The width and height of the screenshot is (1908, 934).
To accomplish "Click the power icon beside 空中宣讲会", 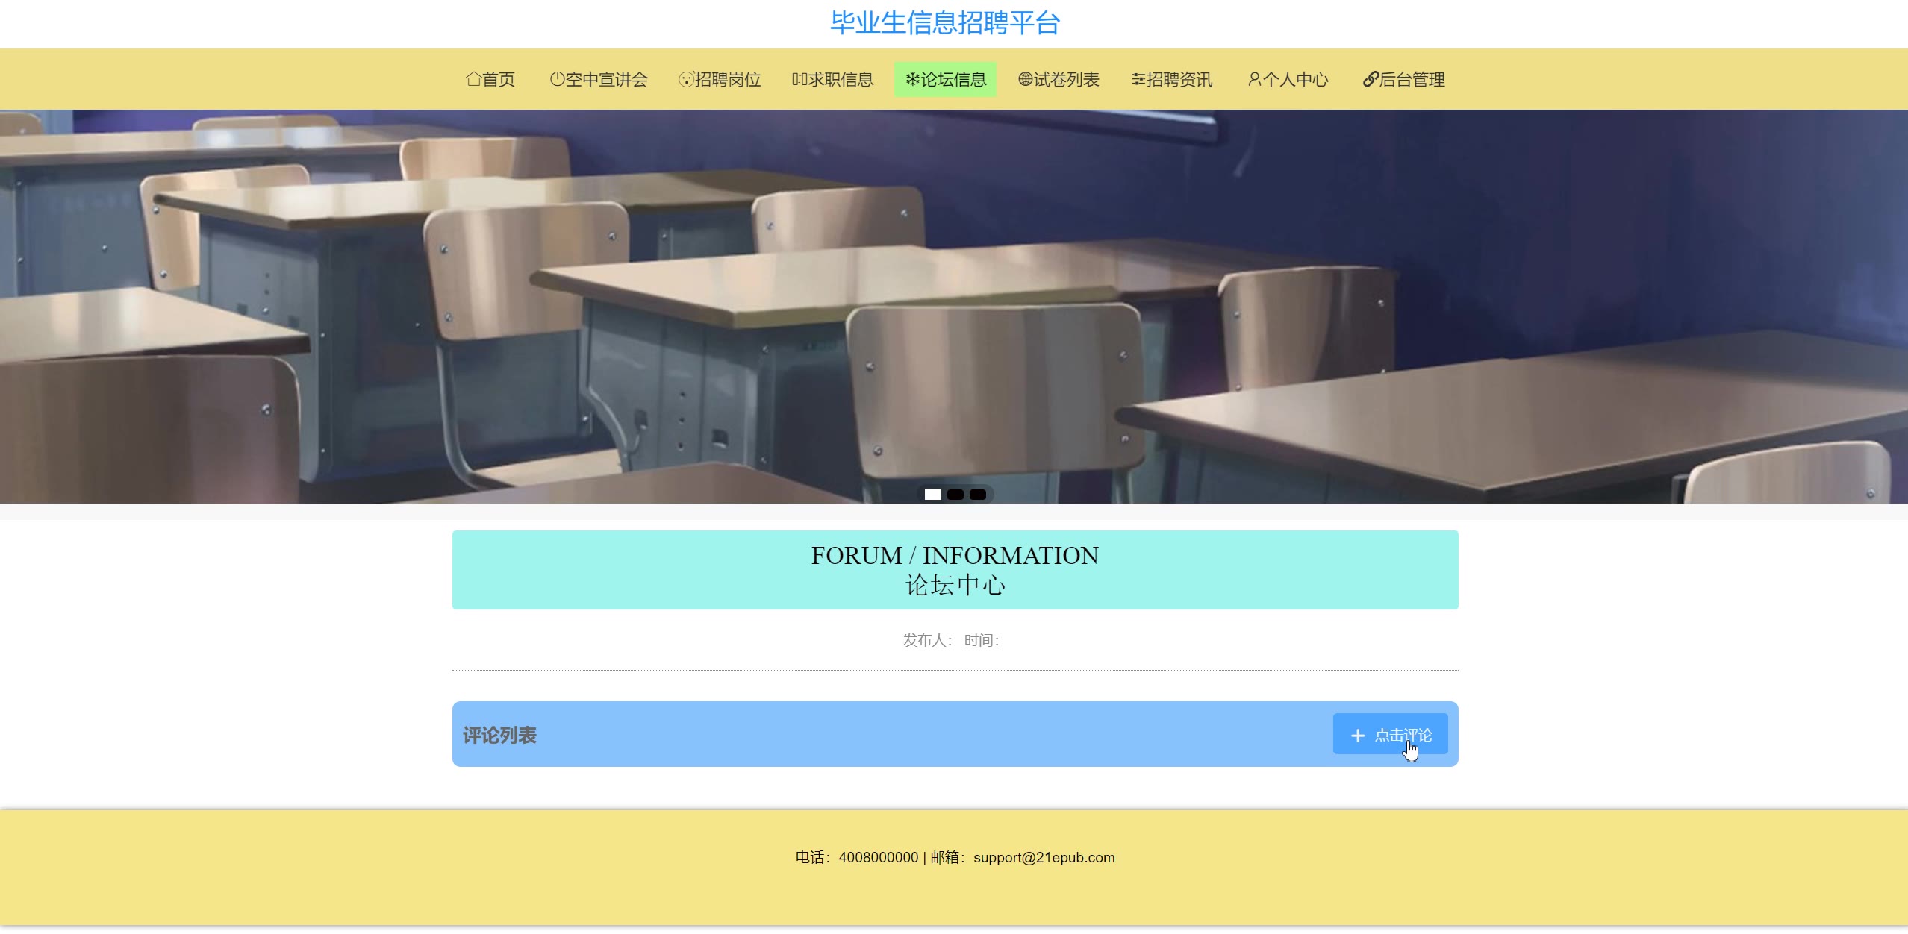I will [557, 79].
